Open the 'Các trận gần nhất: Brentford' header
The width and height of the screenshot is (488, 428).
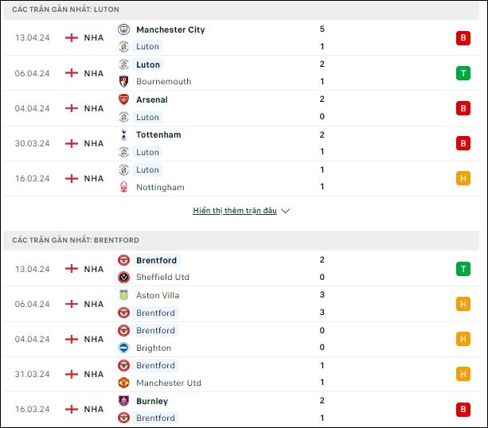tap(241, 240)
